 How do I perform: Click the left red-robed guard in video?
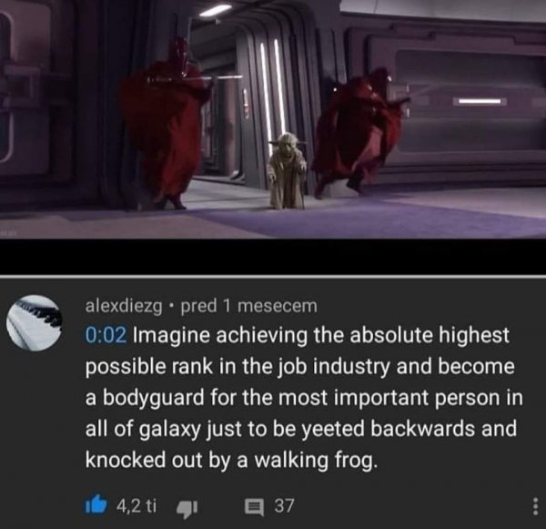(x=167, y=124)
